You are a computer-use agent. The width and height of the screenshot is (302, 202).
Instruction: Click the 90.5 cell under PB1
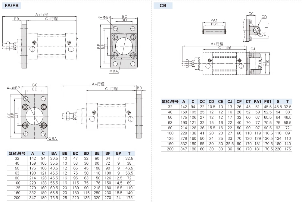[x=268, y=128]
